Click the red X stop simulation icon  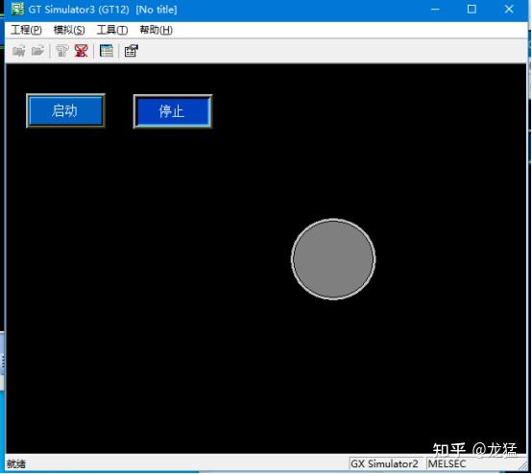(x=82, y=51)
